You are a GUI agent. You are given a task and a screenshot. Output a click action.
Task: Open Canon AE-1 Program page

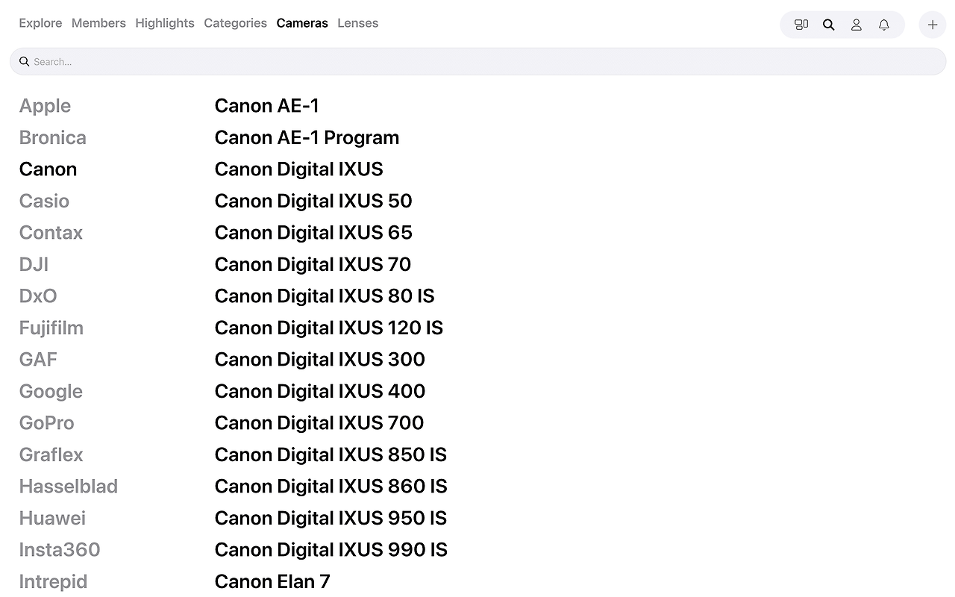(x=307, y=137)
